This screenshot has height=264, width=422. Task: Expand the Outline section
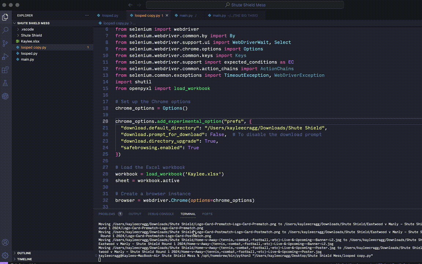pos(24,253)
